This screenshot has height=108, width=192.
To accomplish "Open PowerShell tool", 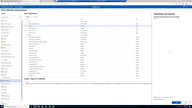I will click(5, 69).
